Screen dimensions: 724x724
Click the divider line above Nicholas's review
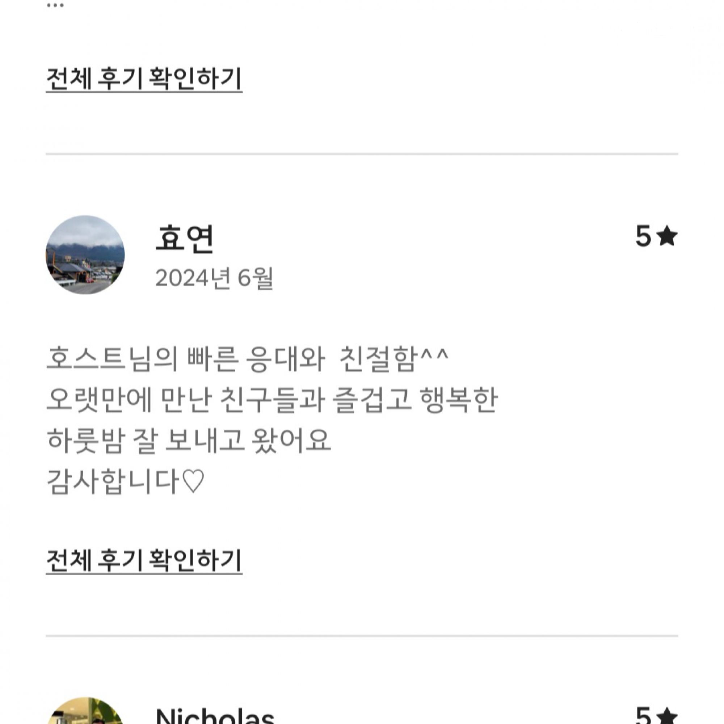pyautogui.click(x=362, y=636)
